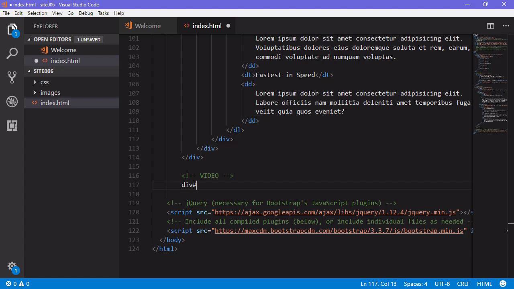Image resolution: width=514 pixels, height=289 pixels.
Task: Open the Search view icon
Action: [12, 53]
